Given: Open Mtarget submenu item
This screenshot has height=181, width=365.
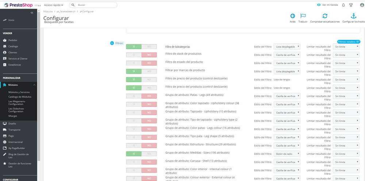Looking at the screenshot, I should pyautogui.click(x=12, y=116).
